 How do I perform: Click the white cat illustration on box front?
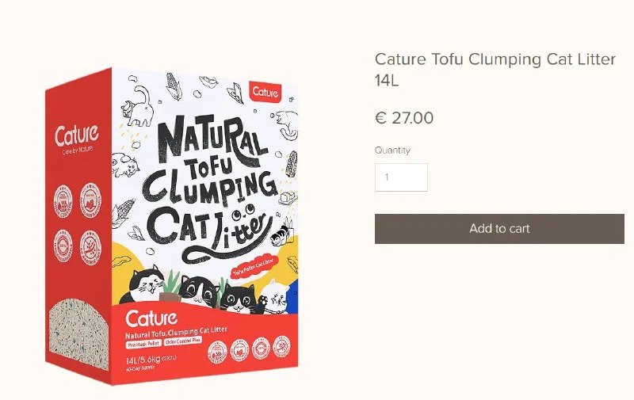[x=273, y=297]
